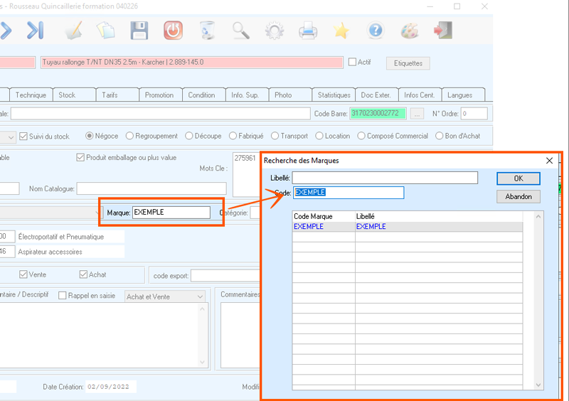Open the Infos Cent. tab
This screenshot has height=401, width=569.
pos(419,95)
